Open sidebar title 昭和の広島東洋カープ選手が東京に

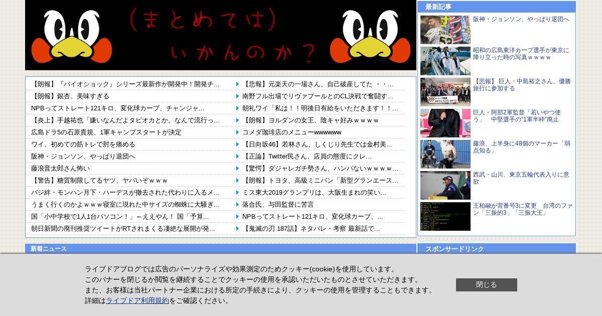pyautogui.click(x=521, y=54)
